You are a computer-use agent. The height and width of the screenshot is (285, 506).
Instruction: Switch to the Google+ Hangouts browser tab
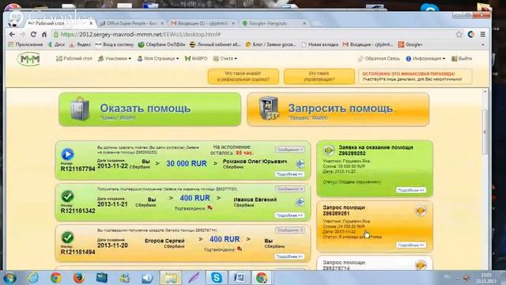[274, 23]
